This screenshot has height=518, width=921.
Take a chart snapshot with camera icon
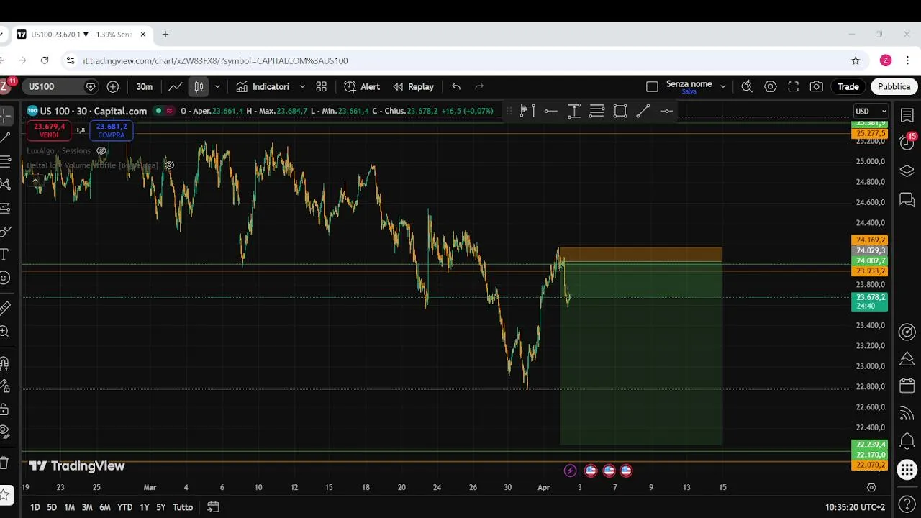click(817, 86)
